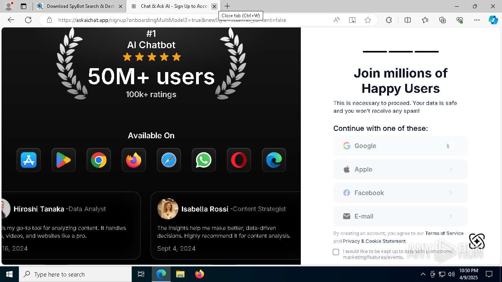Open the taskbar clock and date

tap(469, 274)
